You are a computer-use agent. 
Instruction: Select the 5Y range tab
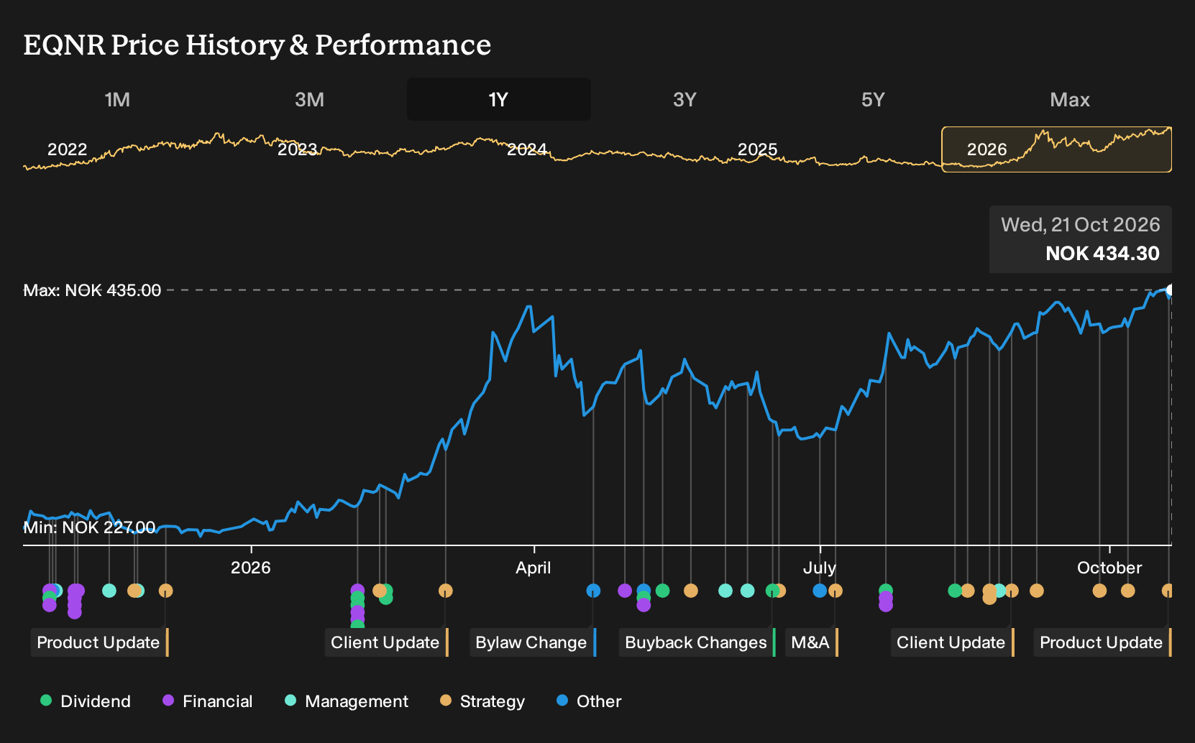pos(873,99)
